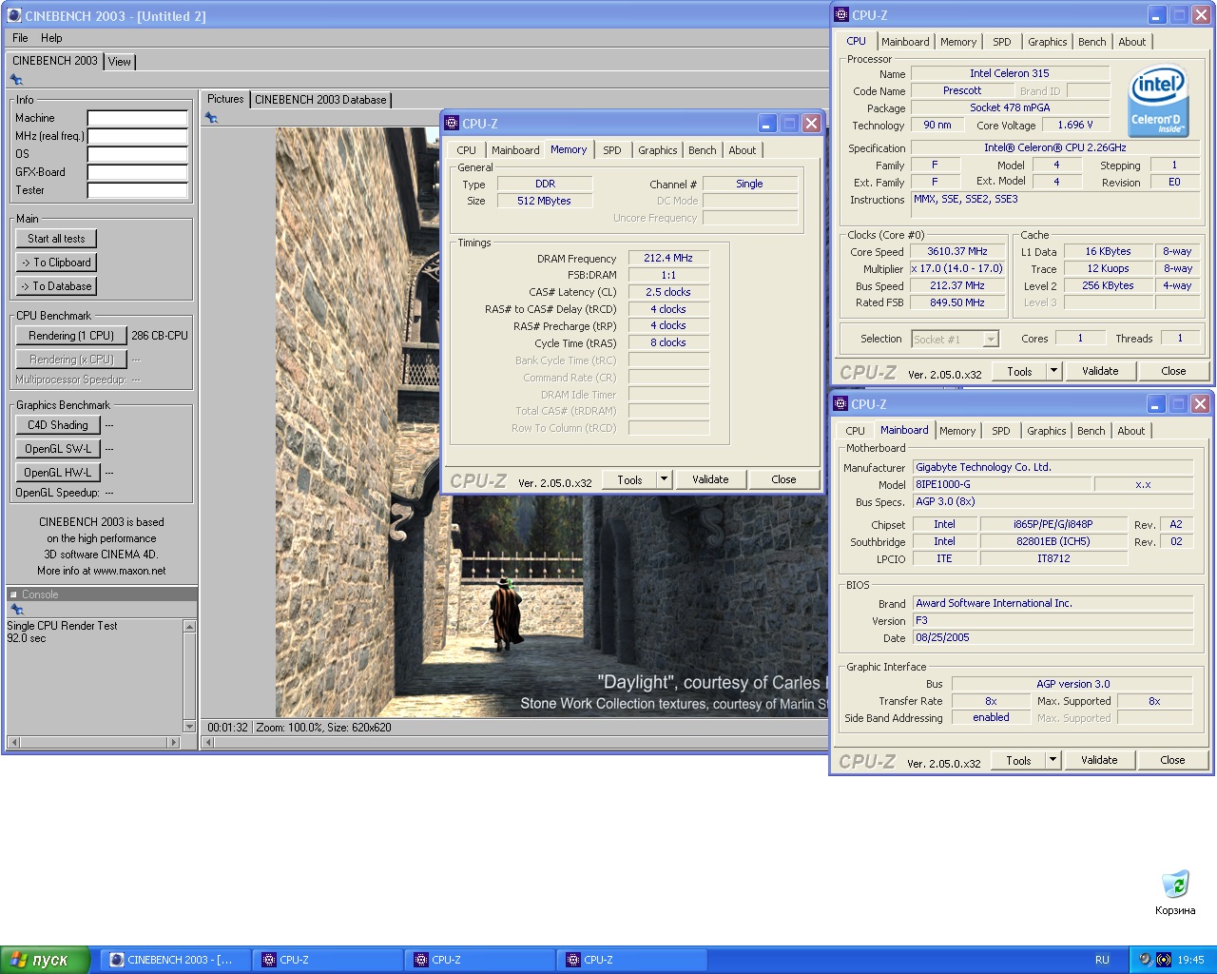Activate third CPU-Z taskbar button

tap(632, 960)
